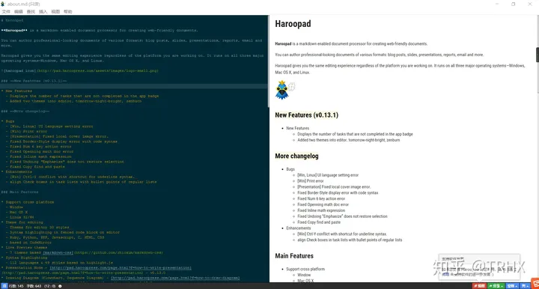Open the 文件 (File) menu

pyautogui.click(x=6, y=12)
